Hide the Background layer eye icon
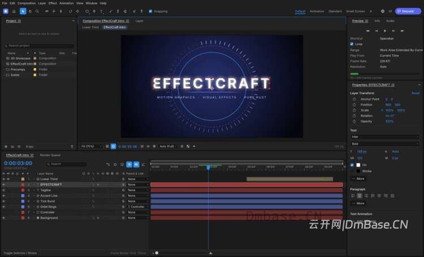 point(3,218)
